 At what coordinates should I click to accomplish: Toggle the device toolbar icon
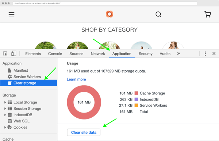[x=14, y=54]
